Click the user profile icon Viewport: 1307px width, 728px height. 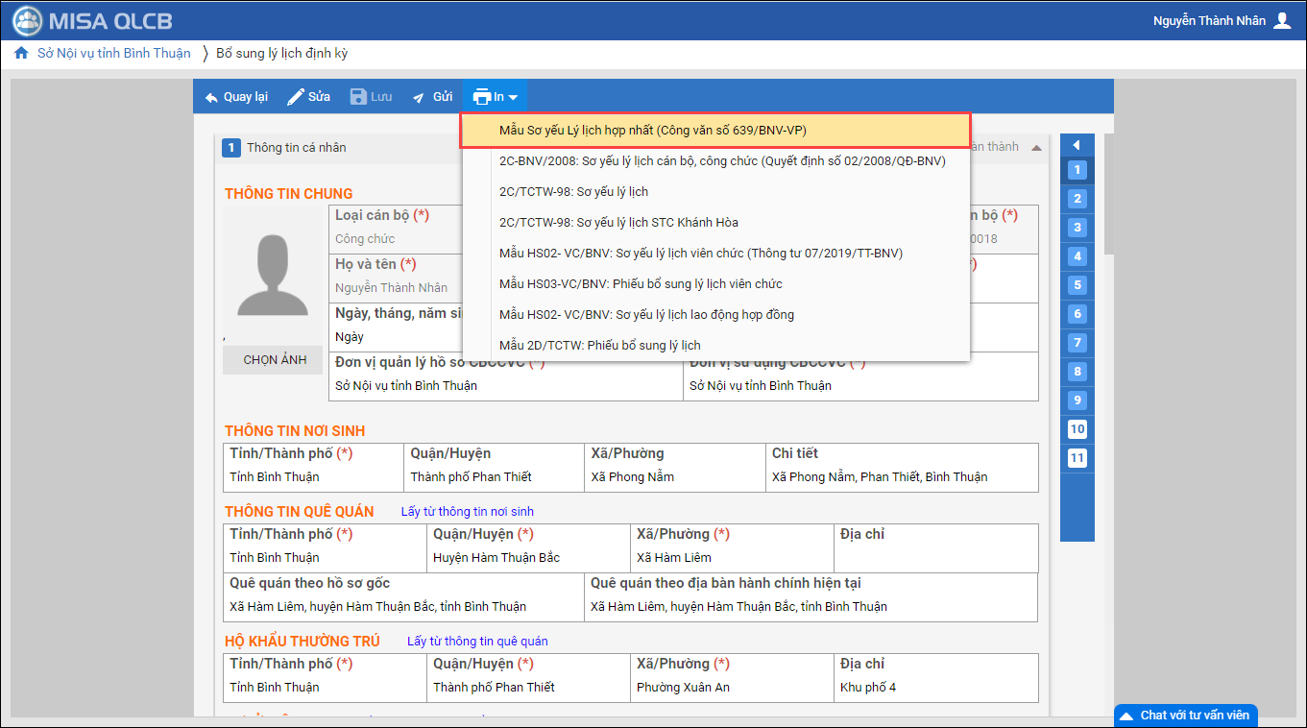pyautogui.click(x=1282, y=21)
